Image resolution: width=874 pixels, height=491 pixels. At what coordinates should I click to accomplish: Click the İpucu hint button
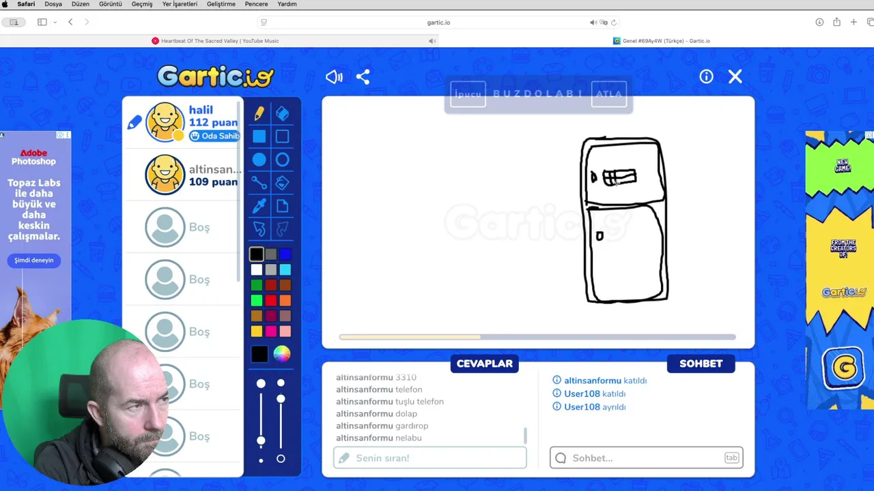click(x=468, y=94)
